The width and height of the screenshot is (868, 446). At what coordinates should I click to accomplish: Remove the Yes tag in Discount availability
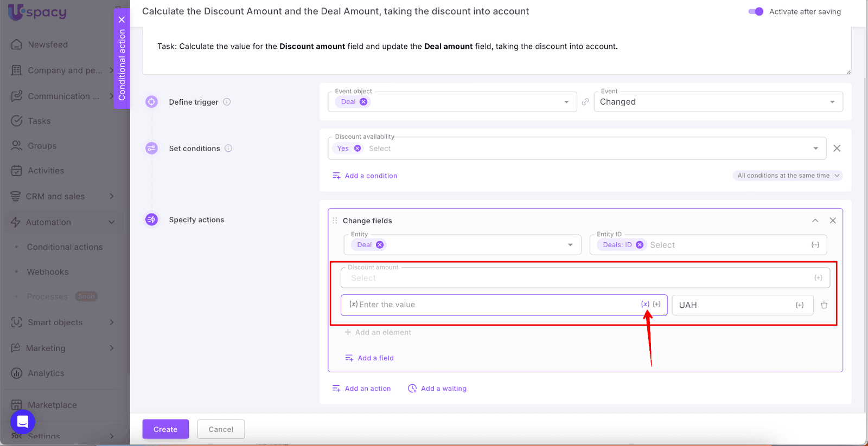(358, 148)
